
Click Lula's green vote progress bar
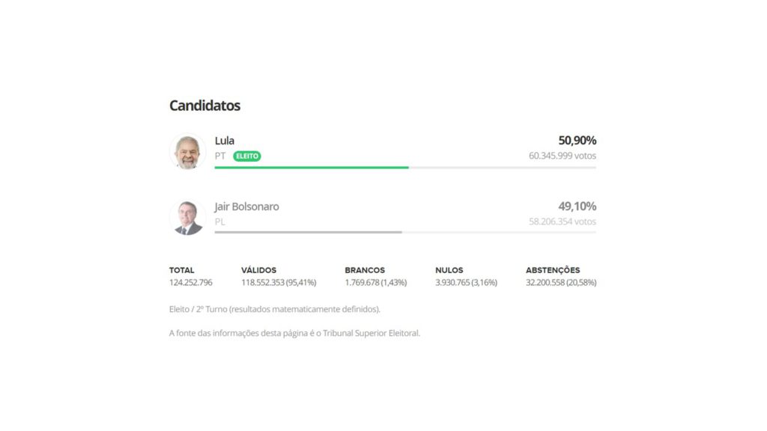click(312, 168)
